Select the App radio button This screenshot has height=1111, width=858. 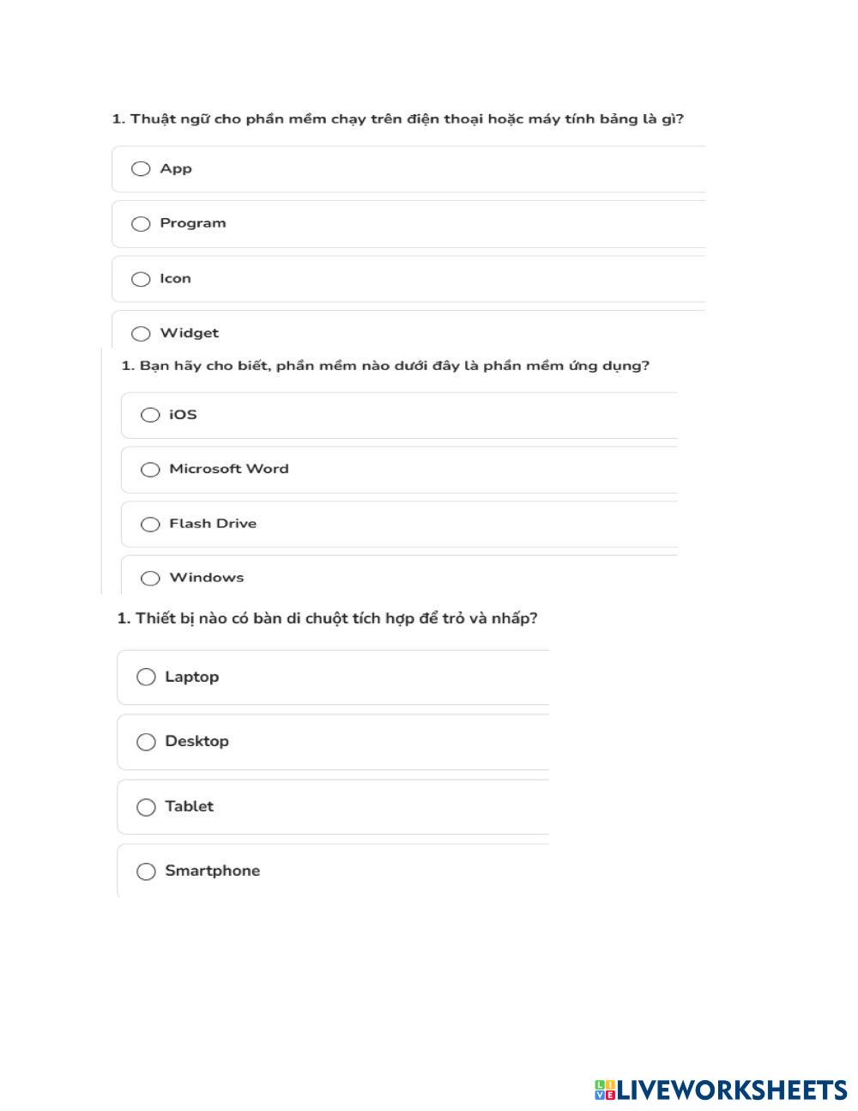click(x=141, y=169)
